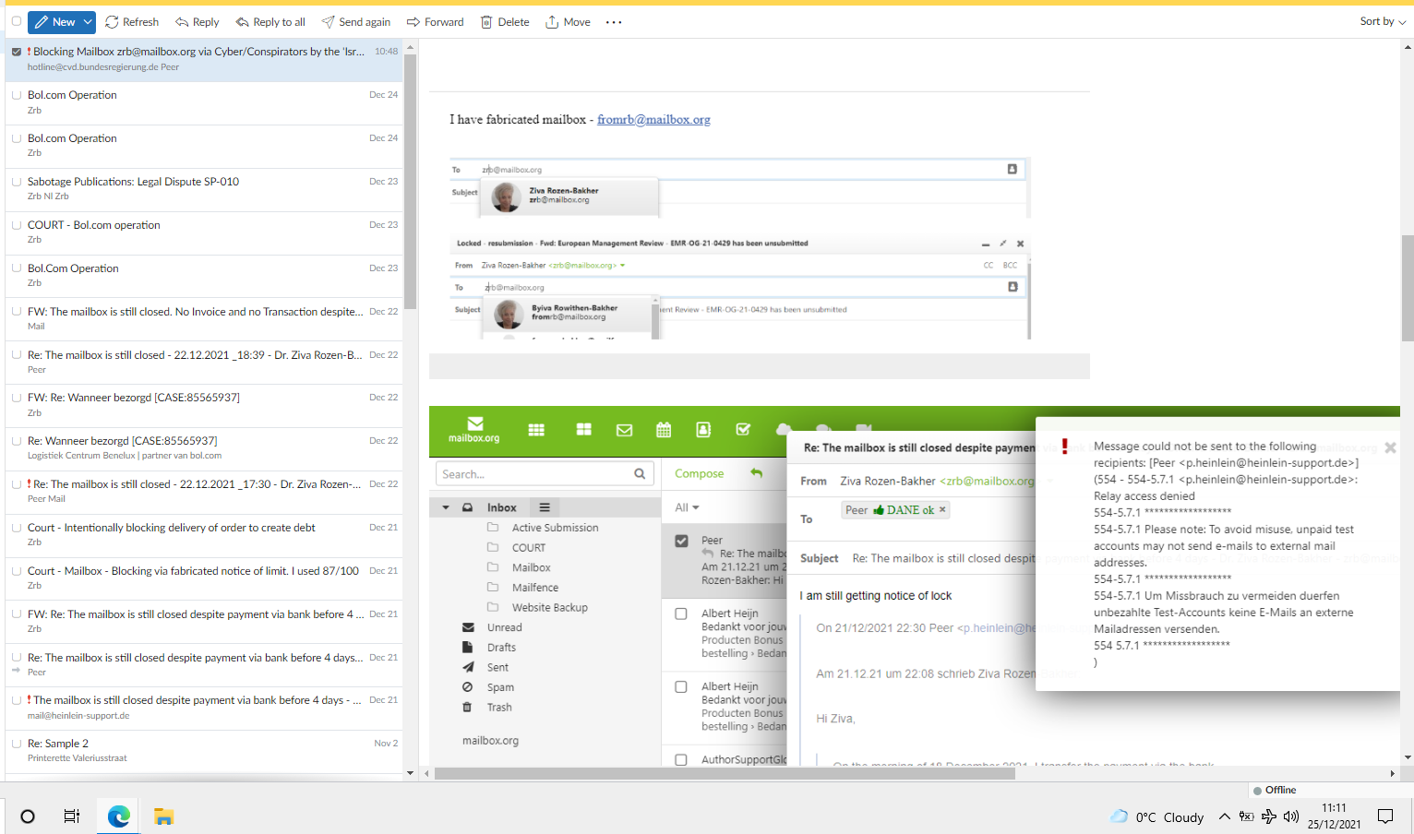The image size is (1414, 834).
Task: Click the red exclamation error icon
Action: click(x=1064, y=447)
